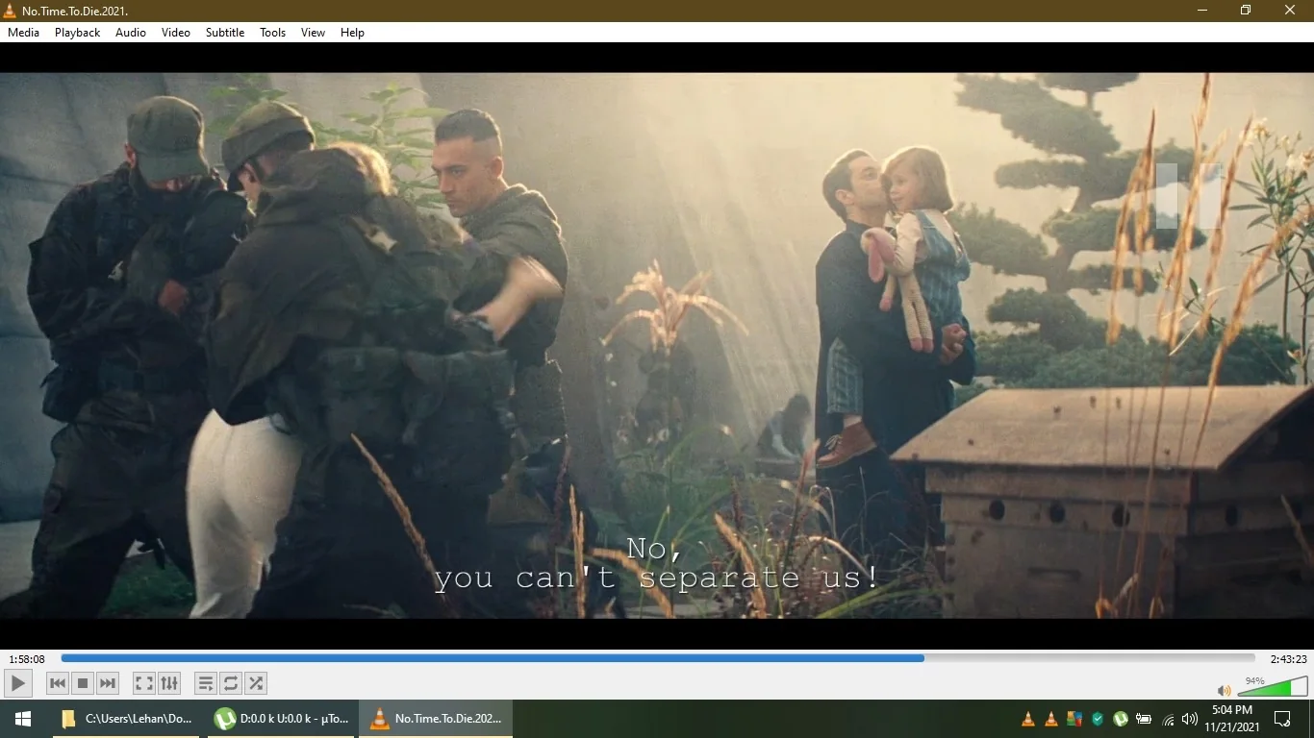Screen dimensions: 1314x738
Task: Close the VLC media player window
Action: point(1291,11)
